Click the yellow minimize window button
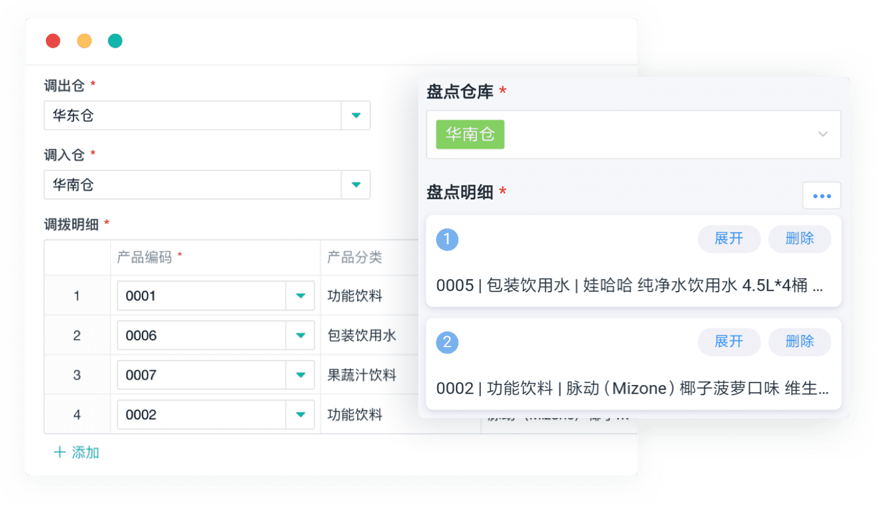The image size is (877, 506). [x=84, y=41]
